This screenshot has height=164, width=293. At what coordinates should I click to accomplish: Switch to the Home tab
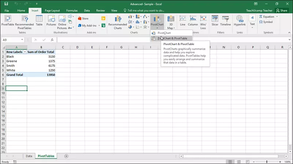(21, 11)
